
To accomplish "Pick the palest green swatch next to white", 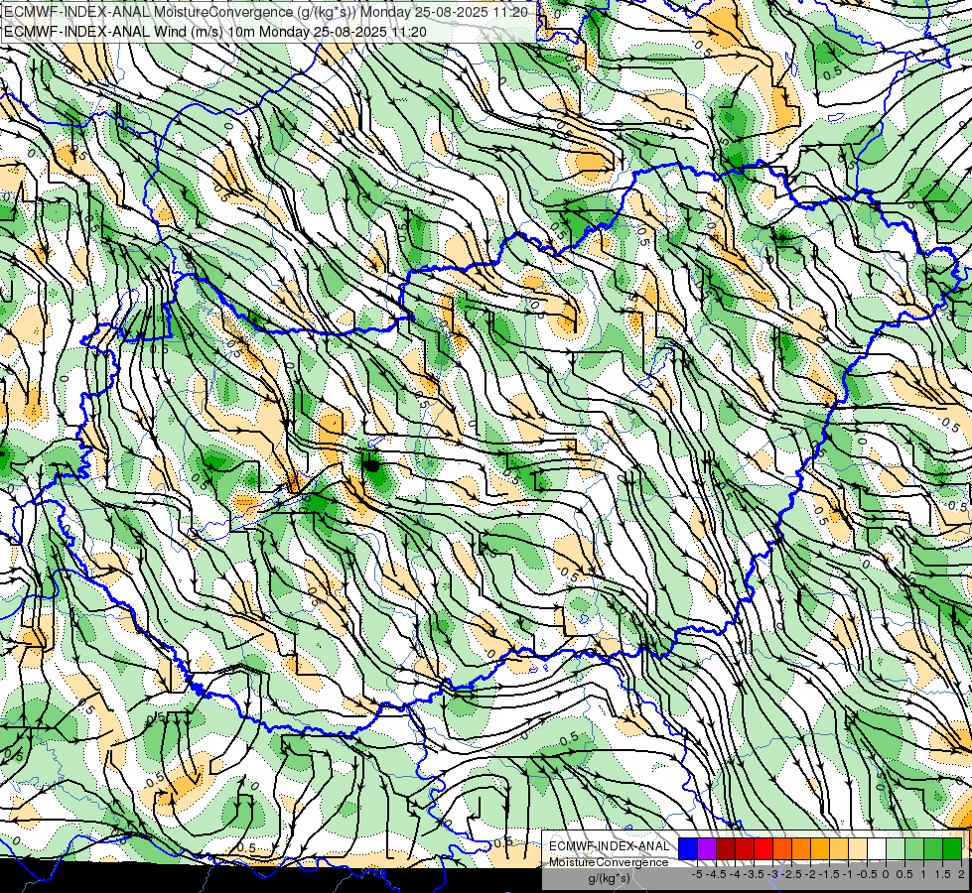I will pos(896,849).
